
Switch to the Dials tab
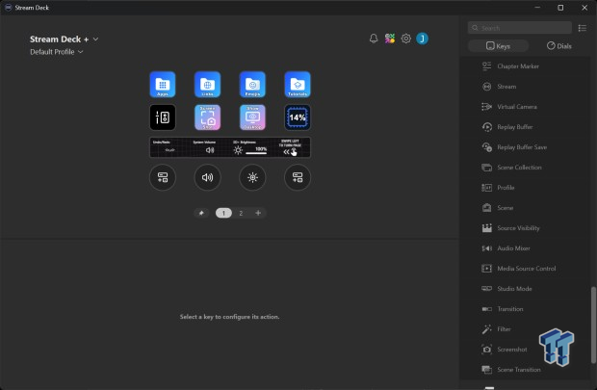coord(558,46)
